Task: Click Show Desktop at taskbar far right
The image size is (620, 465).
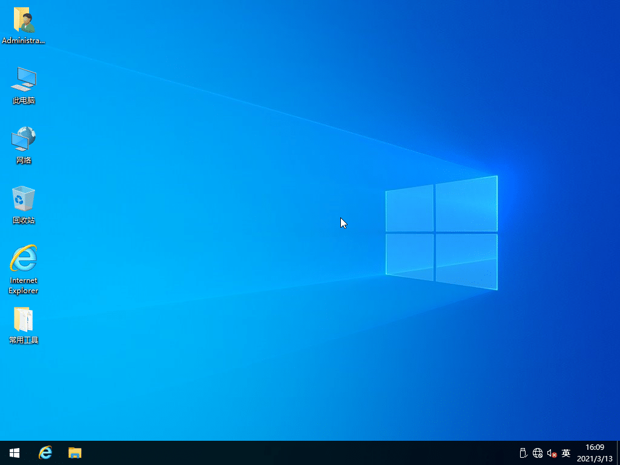Action: [x=618, y=452]
